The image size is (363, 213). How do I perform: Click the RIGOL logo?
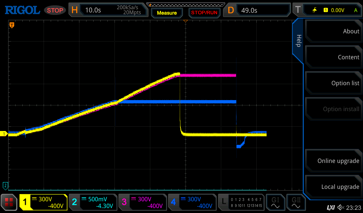click(x=22, y=10)
